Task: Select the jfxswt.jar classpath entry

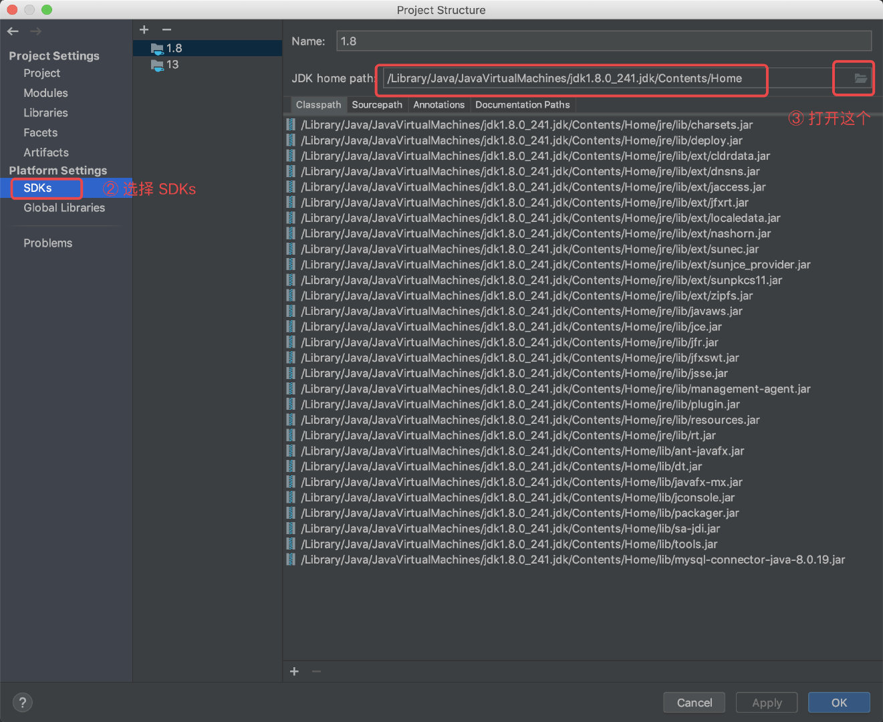Action: [x=520, y=358]
